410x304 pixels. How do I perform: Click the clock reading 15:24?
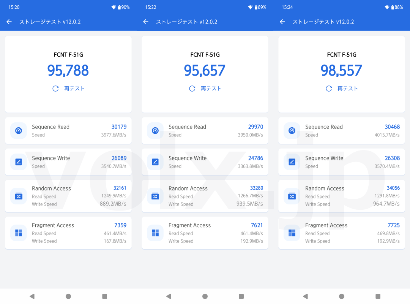287,7
